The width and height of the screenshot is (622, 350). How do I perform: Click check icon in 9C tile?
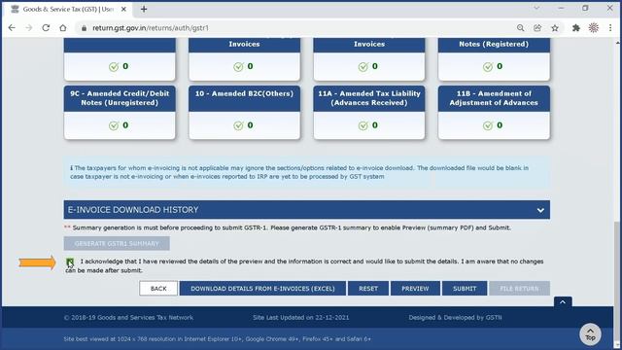point(114,125)
